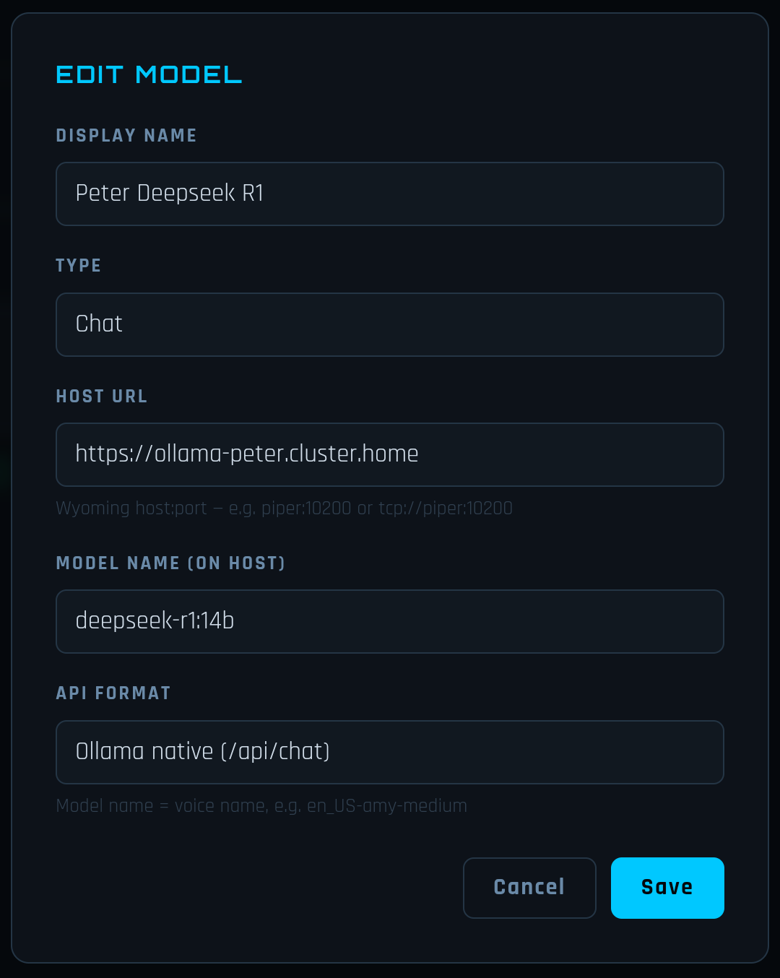
Task: Click the Display Name label
Action: tap(126, 136)
